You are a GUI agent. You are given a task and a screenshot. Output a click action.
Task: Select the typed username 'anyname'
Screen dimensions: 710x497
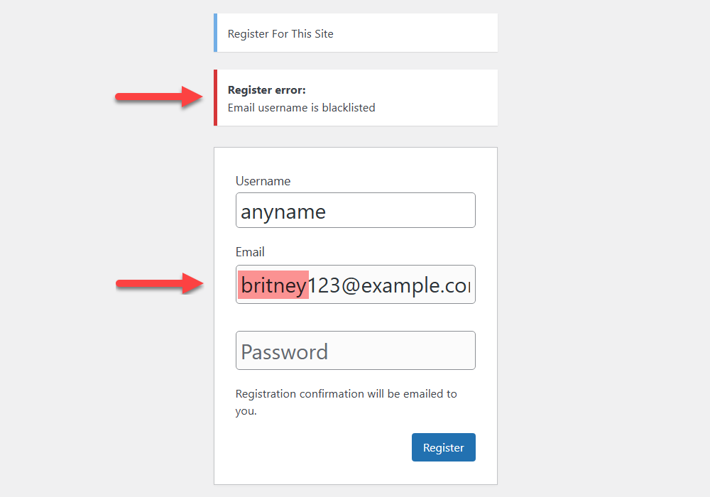click(283, 210)
